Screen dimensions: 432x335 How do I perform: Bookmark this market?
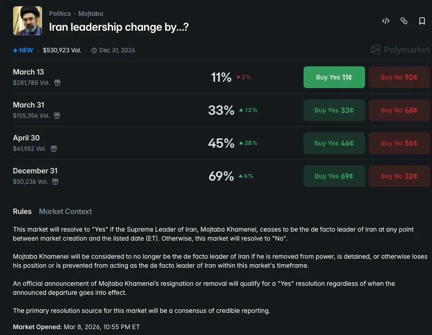[x=422, y=21]
